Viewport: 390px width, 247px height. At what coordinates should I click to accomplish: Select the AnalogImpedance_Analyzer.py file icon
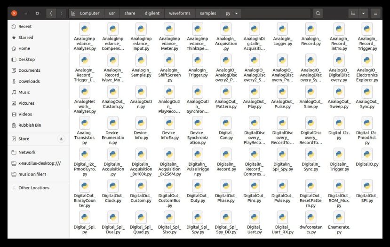click(x=85, y=29)
